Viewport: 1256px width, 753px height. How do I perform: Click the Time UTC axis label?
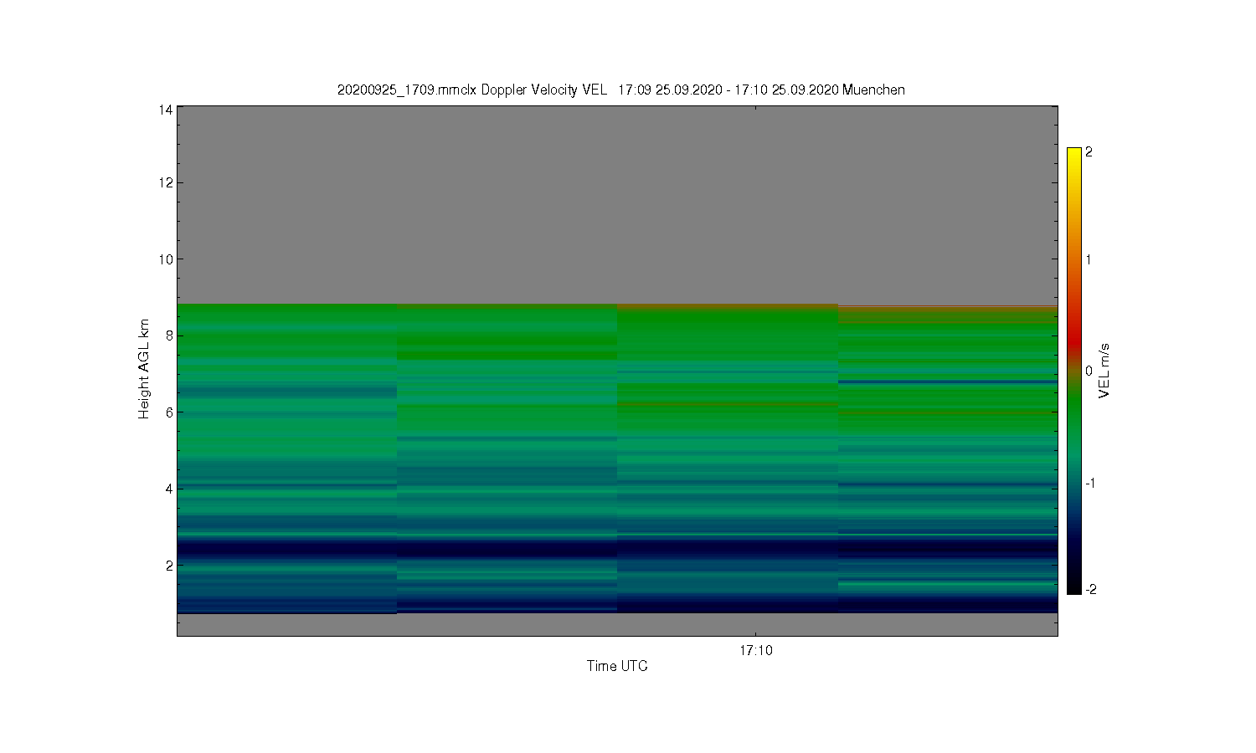point(617,666)
